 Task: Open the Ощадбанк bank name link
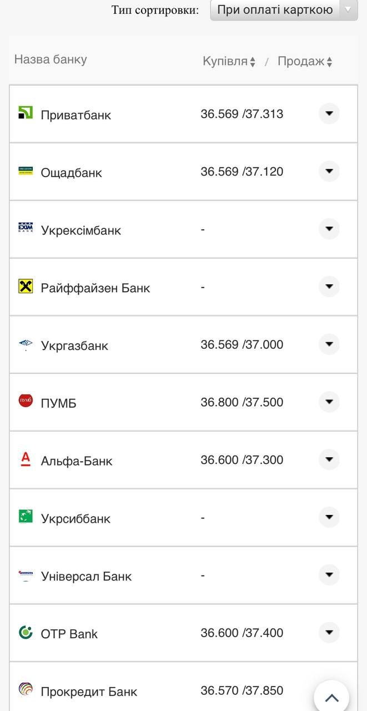coord(72,173)
